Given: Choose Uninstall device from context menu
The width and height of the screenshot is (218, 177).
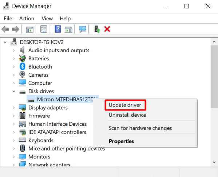Looking at the screenshot, I should (127, 115).
